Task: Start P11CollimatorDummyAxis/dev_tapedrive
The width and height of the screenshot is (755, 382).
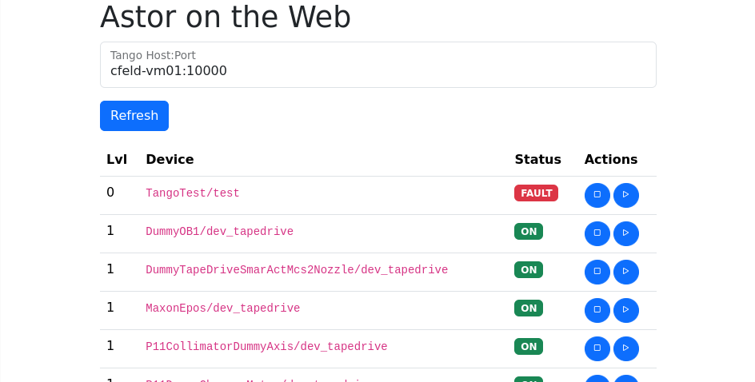Action: (x=626, y=348)
